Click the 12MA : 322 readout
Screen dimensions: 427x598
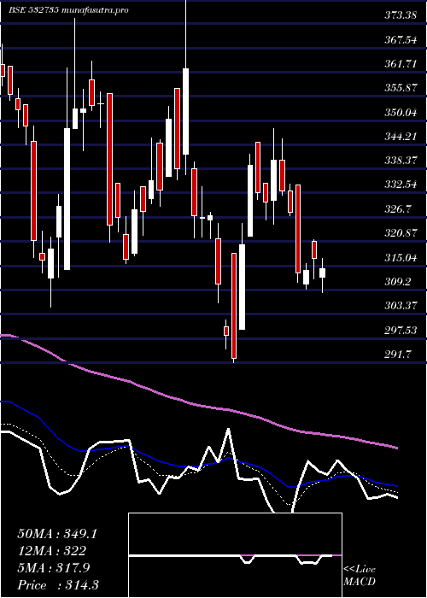point(51,551)
